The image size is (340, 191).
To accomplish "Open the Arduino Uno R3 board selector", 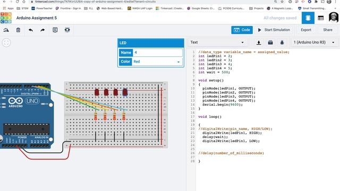I will [x=314, y=42].
